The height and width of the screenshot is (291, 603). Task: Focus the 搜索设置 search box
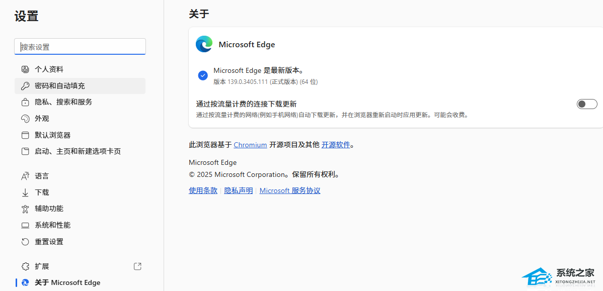tap(80, 46)
